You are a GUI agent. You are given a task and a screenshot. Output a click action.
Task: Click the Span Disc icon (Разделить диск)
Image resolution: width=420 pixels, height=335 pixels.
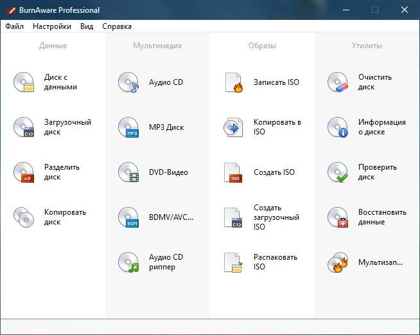pyautogui.click(x=24, y=172)
